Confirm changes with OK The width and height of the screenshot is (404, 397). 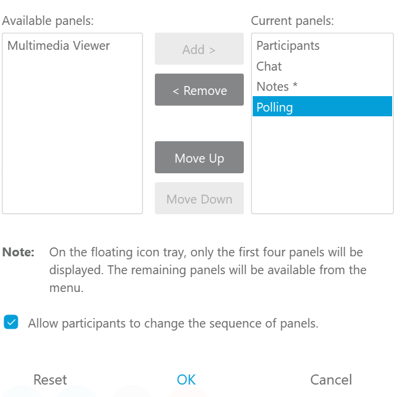point(186,380)
